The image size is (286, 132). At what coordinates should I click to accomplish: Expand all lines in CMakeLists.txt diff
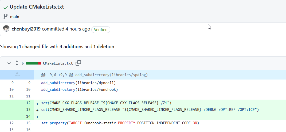click(17, 63)
